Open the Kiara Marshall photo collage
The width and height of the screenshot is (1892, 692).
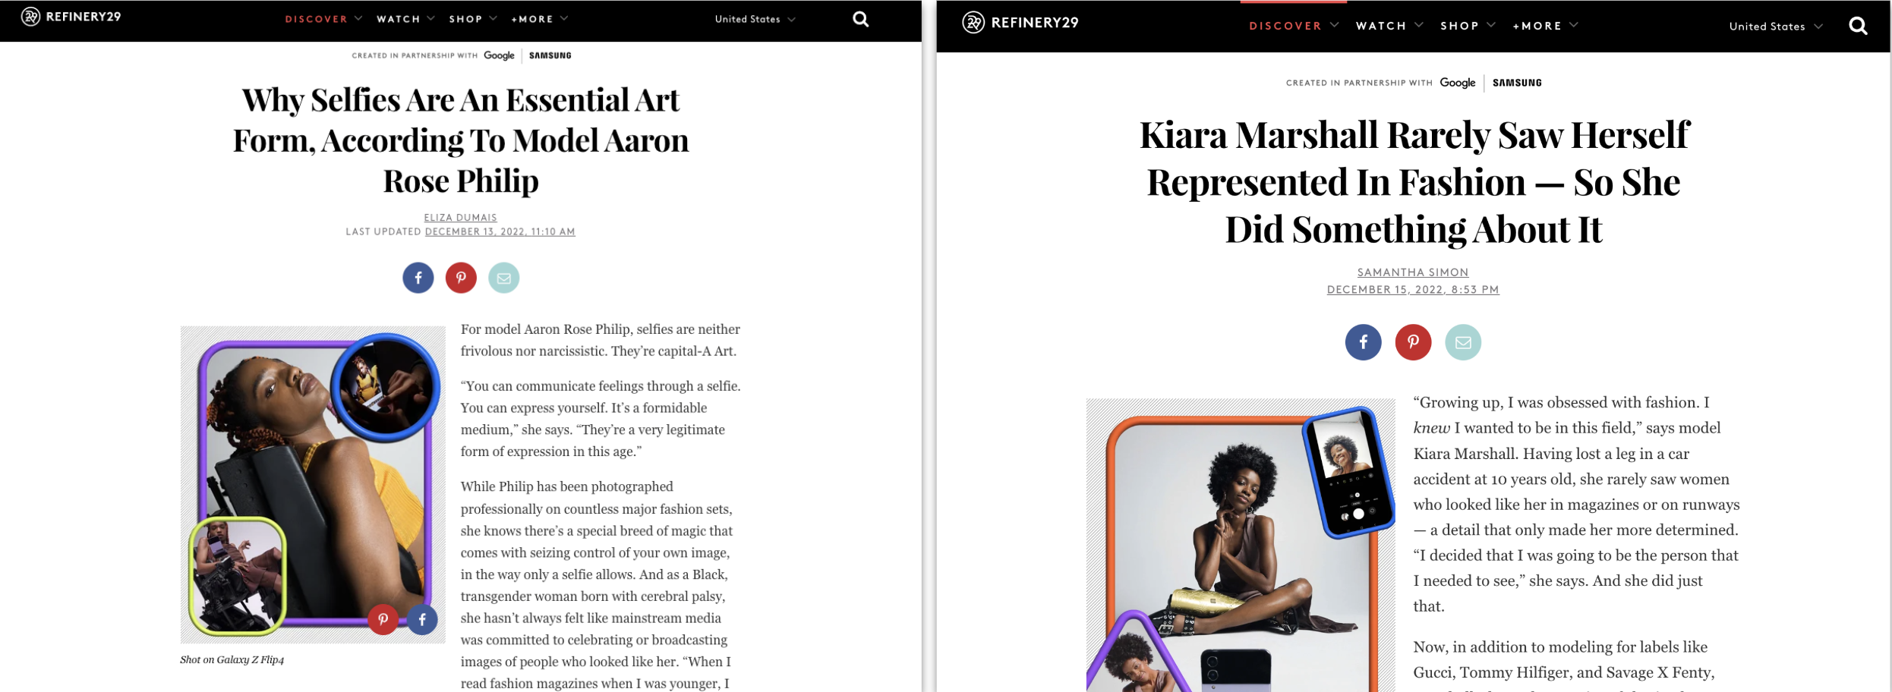(1241, 545)
